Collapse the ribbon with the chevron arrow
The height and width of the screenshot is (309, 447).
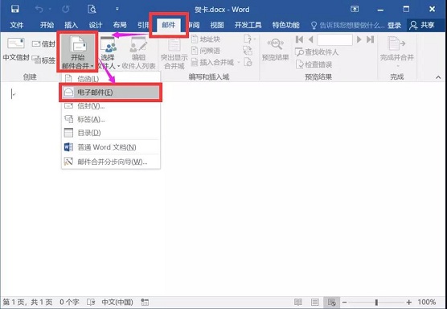[x=438, y=77]
